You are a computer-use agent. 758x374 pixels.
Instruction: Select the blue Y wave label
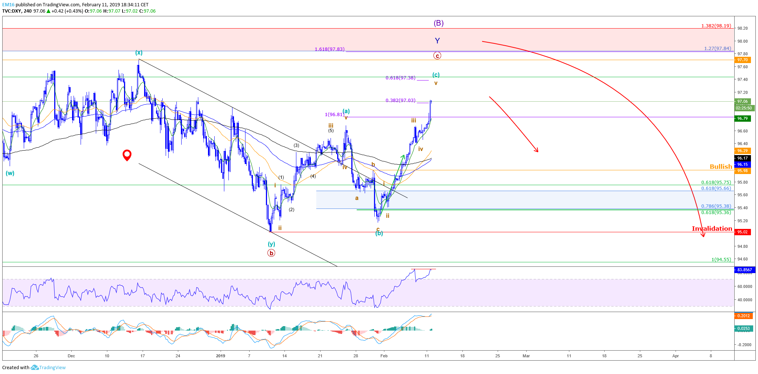pos(437,41)
